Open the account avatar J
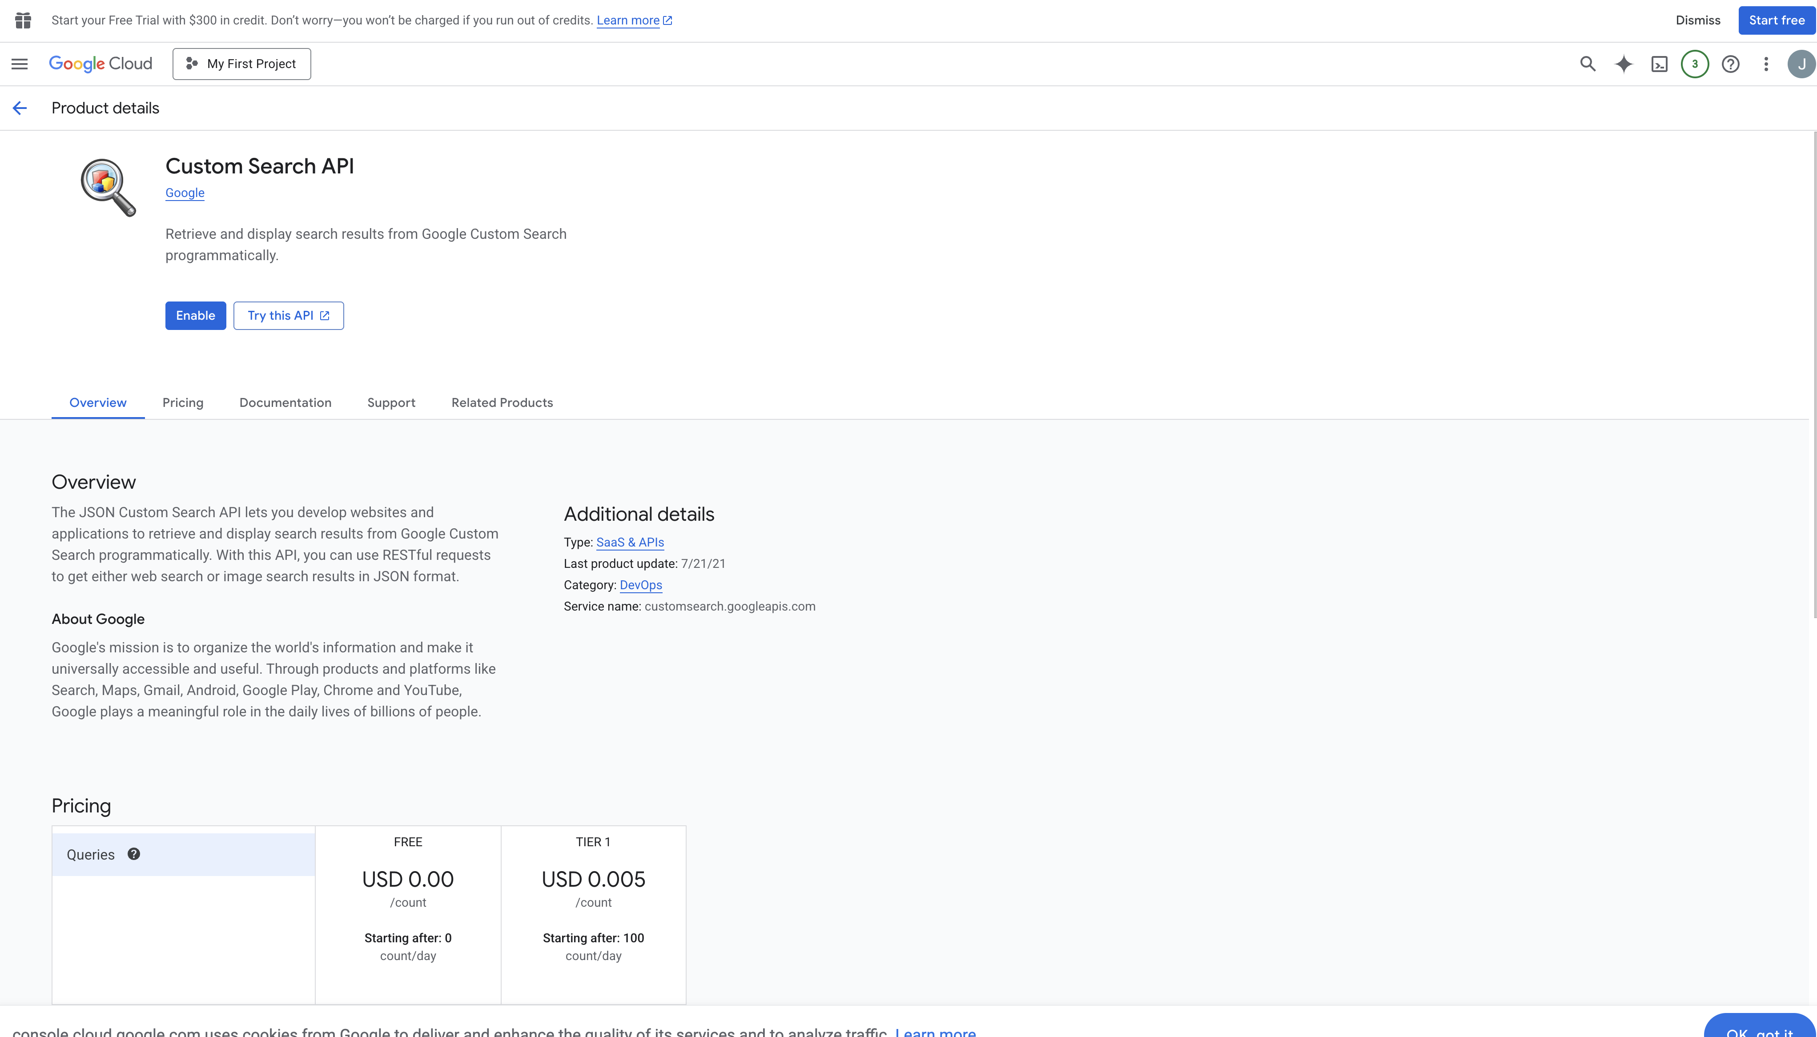Image resolution: width=1817 pixels, height=1037 pixels. click(x=1801, y=64)
